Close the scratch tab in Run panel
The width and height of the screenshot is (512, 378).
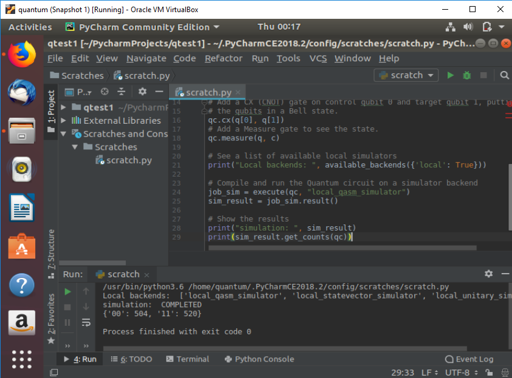click(x=146, y=275)
